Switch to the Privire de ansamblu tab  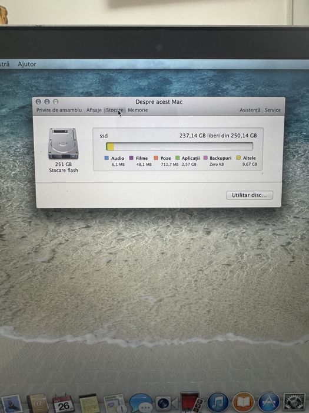(x=59, y=110)
